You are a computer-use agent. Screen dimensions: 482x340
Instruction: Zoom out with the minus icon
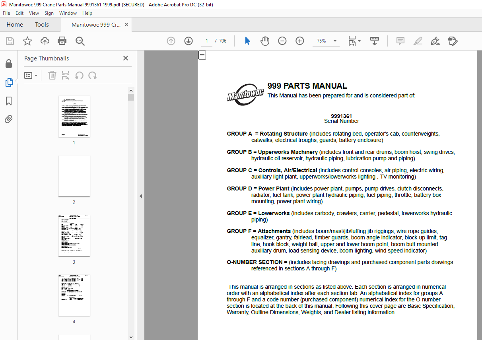point(282,41)
